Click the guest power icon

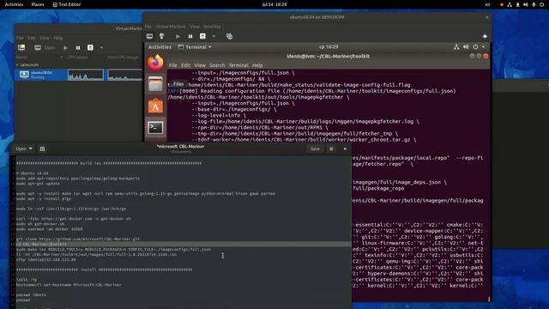(x=475, y=47)
